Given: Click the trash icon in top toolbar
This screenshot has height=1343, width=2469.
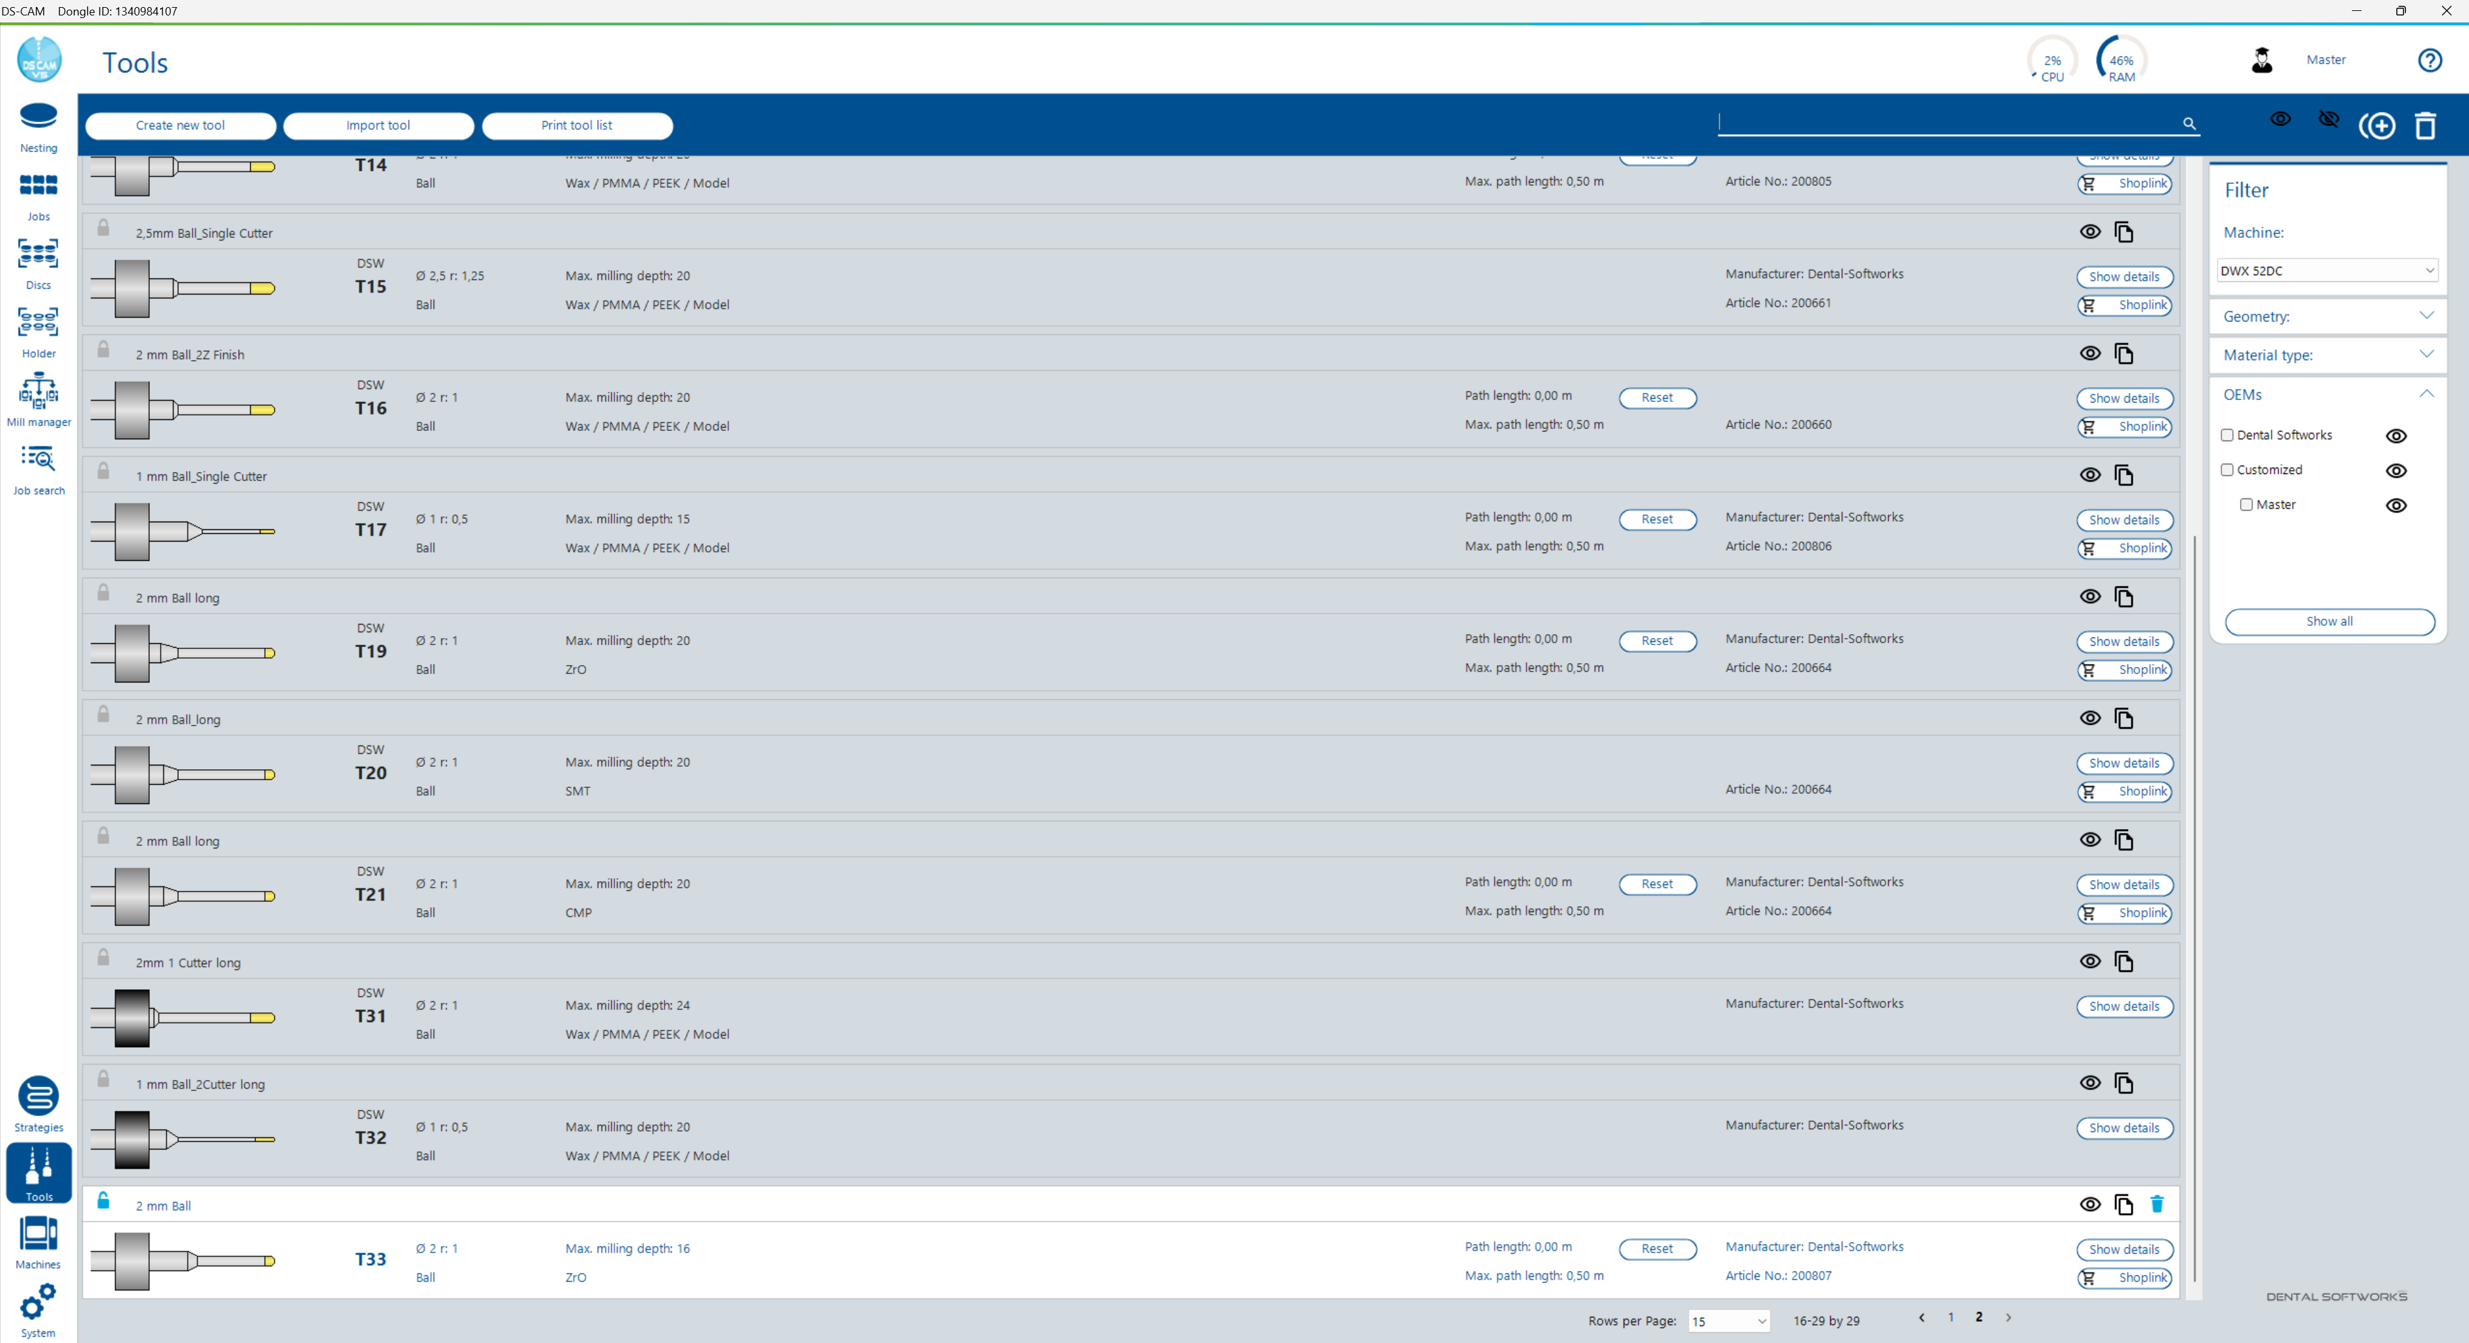Looking at the screenshot, I should pos(2425,125).
